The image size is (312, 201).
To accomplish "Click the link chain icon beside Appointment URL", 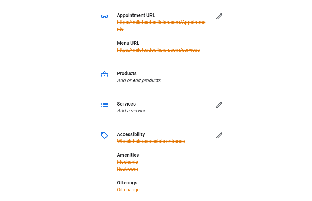I will [104, 16].
